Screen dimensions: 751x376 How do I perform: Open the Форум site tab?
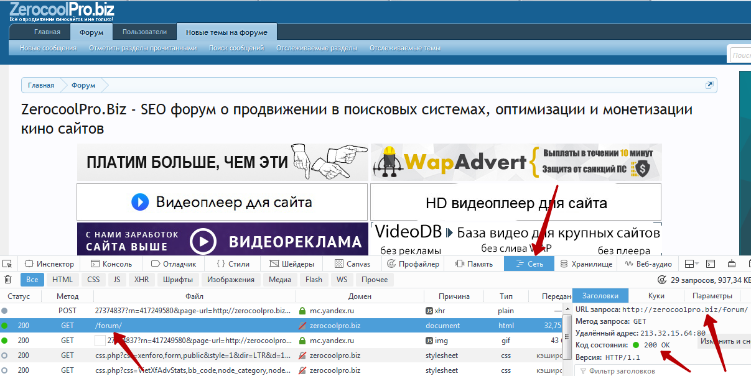[91, 32]
